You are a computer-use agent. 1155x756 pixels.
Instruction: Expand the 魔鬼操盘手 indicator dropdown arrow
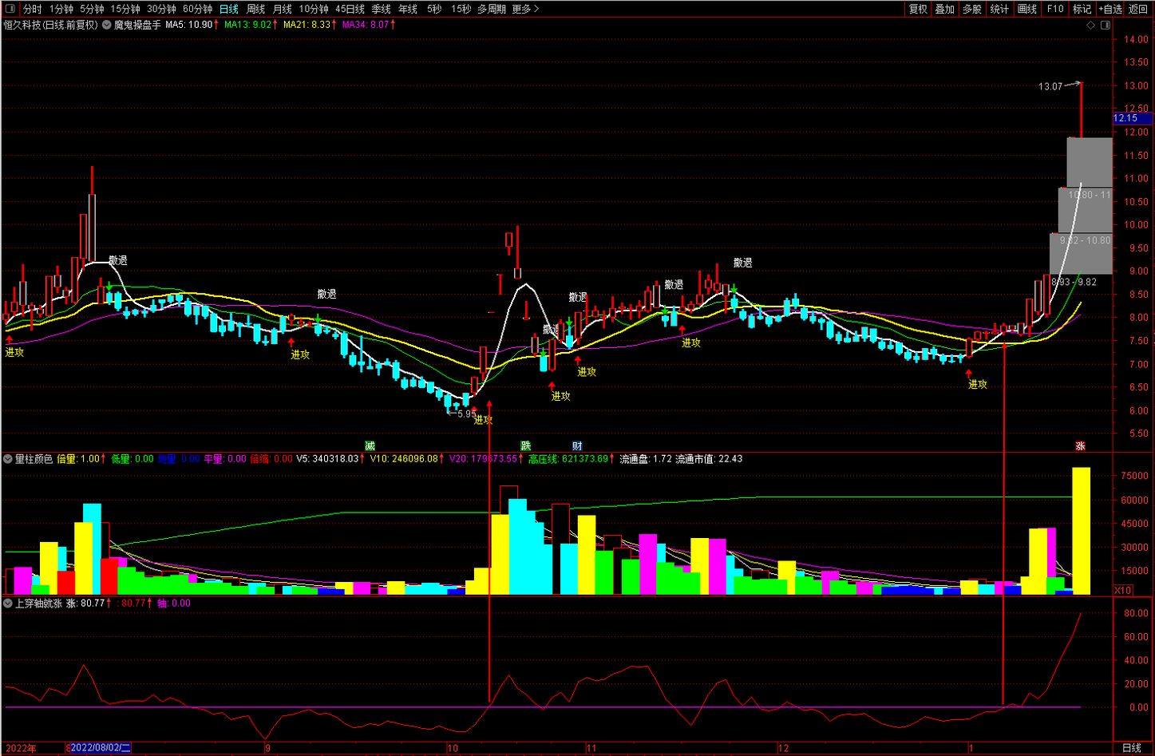(x=107, y=25)
